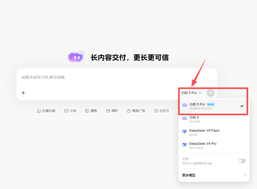
Task: Click the 小白 5 Pro robot icon
Action: pyautogui.click(x=185, y=105)
